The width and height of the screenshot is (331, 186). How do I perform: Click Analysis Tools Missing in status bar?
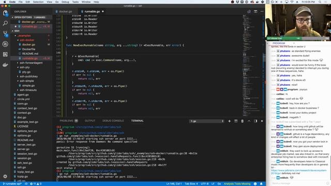coord(237,184)
